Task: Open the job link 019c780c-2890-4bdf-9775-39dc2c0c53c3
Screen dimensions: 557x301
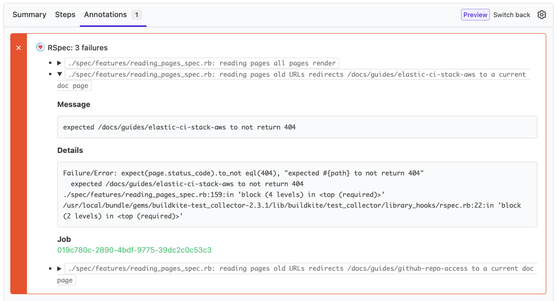Action: point(135,250)
